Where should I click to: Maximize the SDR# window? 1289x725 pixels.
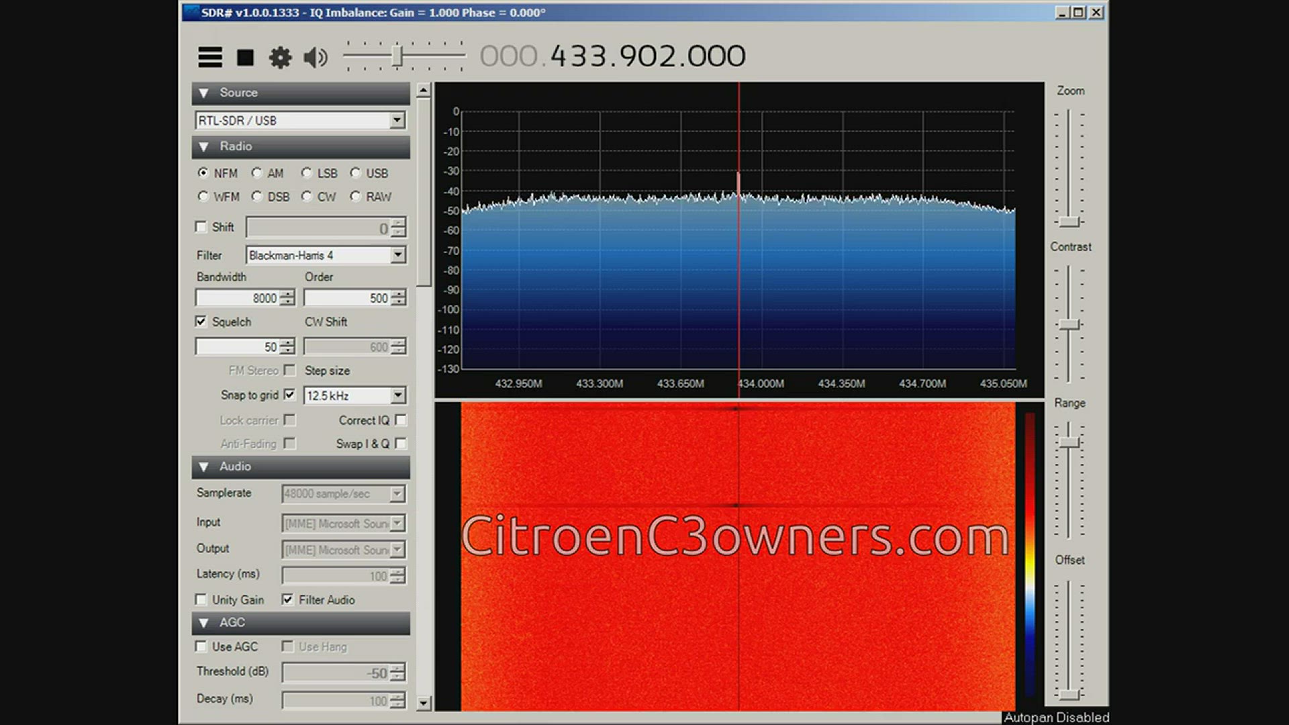click(1078, 13)
